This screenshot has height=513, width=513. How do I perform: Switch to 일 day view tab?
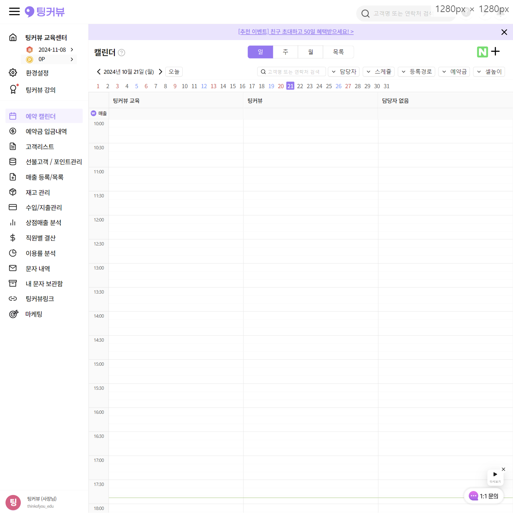coord(261,52)
